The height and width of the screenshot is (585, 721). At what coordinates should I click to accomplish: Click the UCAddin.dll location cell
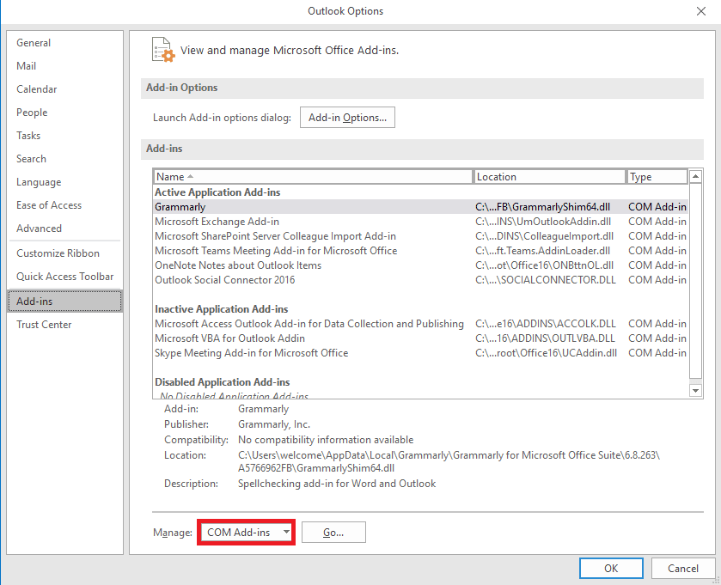pos(546,353)
